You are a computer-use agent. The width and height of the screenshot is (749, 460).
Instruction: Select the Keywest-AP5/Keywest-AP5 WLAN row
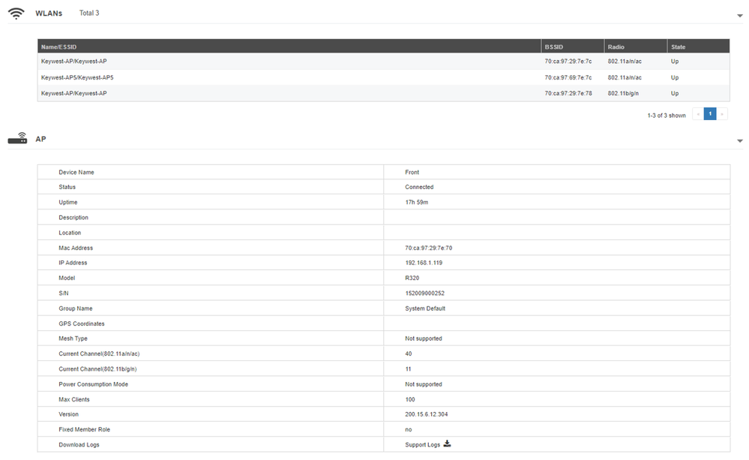click(x=77, y=77)
